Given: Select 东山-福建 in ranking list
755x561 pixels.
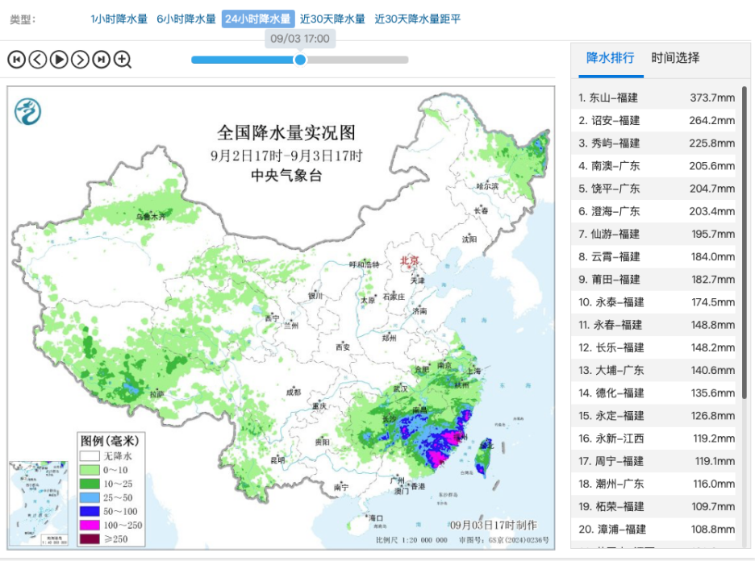Looking at the screenshot, I should point(657,98).
